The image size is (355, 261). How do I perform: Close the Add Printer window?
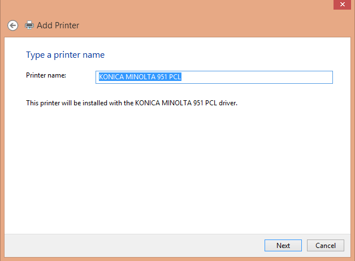point(342,5)
